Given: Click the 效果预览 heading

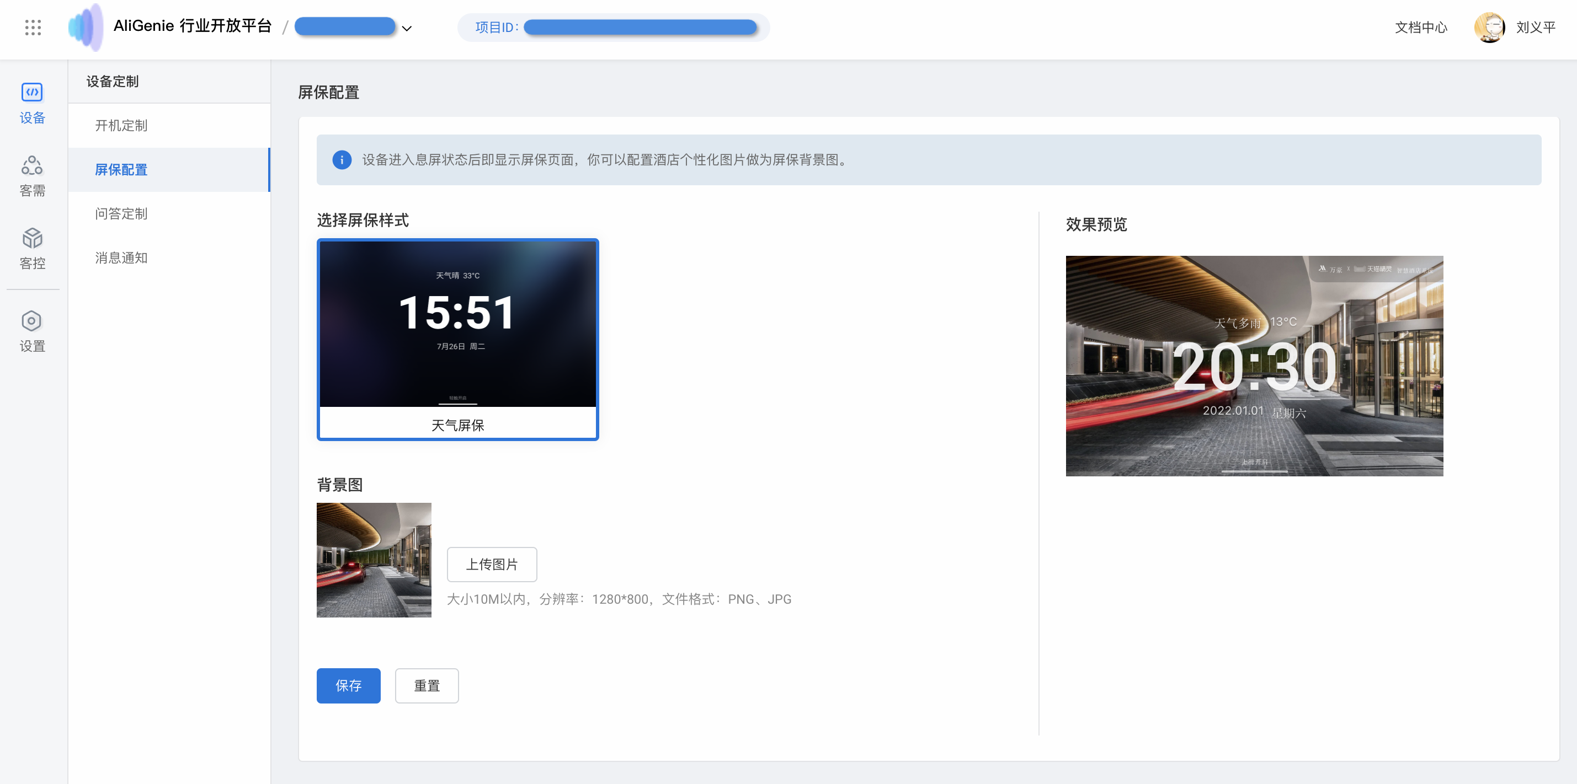Looking at the screenshot, I should [x=1096, y=224].
